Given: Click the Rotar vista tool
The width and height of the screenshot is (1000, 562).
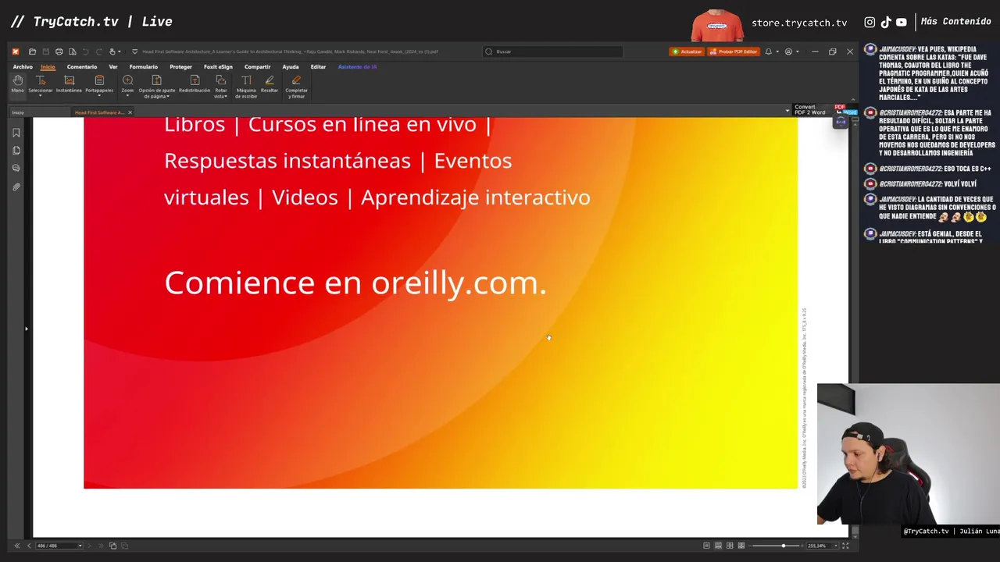Looking at the screenshot, I should (x=221, y=87).
